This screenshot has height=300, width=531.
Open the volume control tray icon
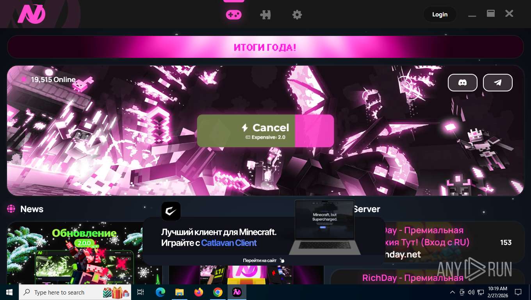[471, 292]
